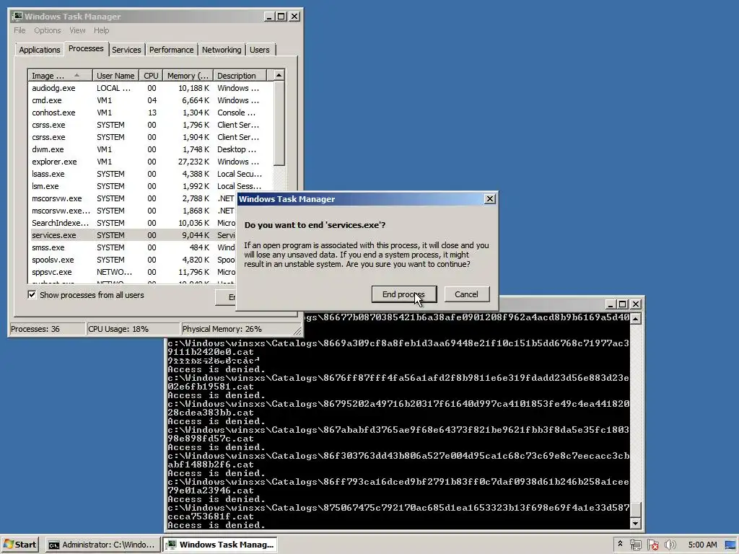Select the audiodg.exe process row

[x=150, y=88]
